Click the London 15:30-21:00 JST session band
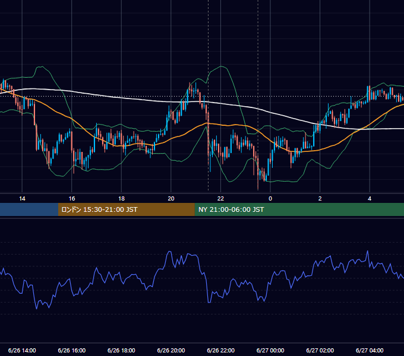 pyautogui.click(x=126, y=209)
